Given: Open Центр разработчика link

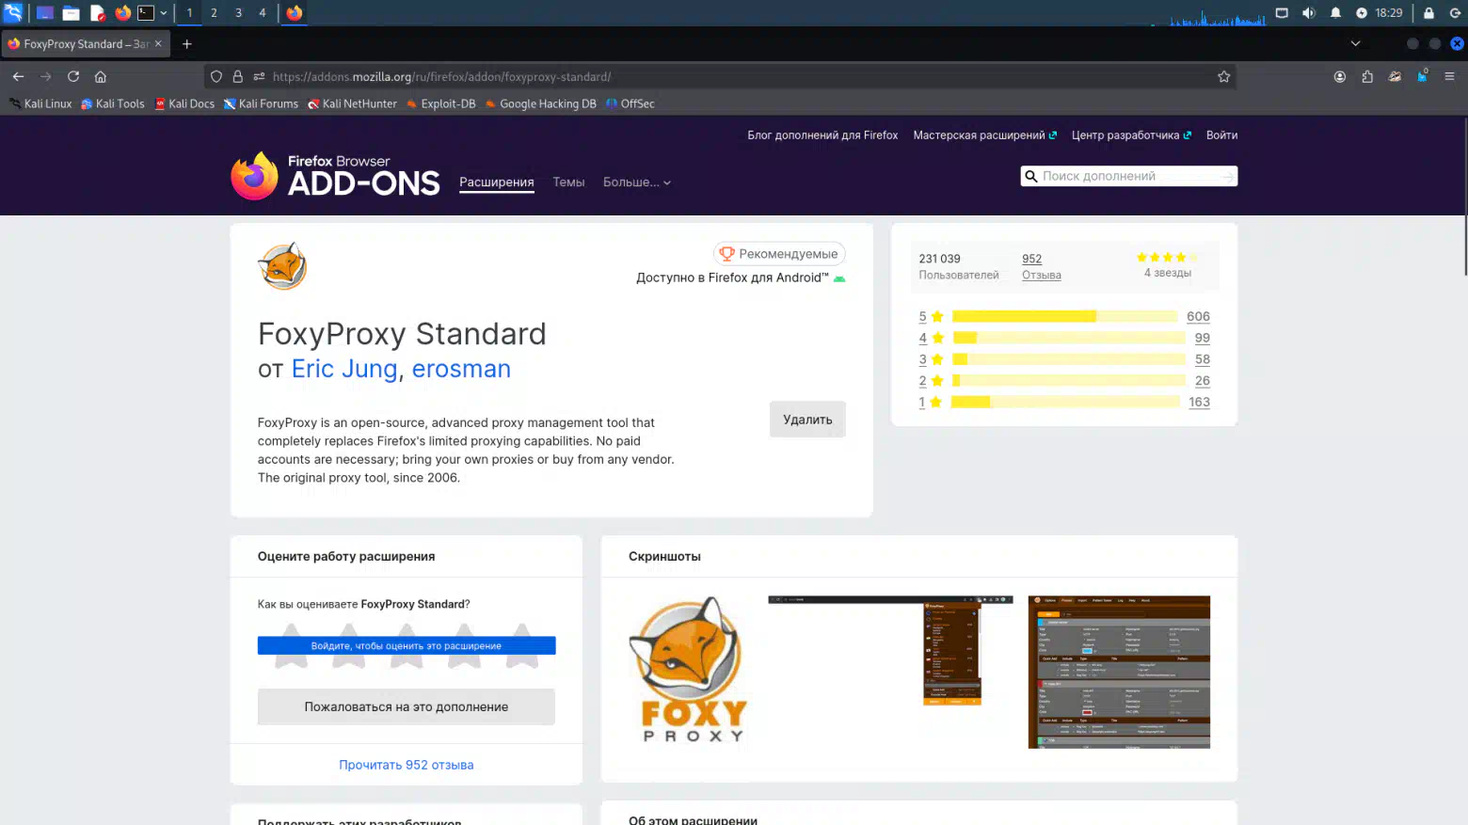Looking at the screenshot, I should 1131,135.
